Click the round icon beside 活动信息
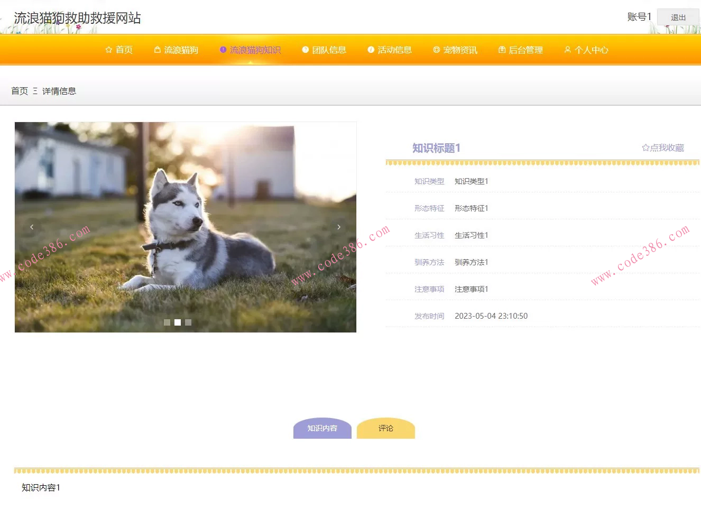The width and height of the screenshot is (701, 509). pyautogui.click(x=371, y=50)
